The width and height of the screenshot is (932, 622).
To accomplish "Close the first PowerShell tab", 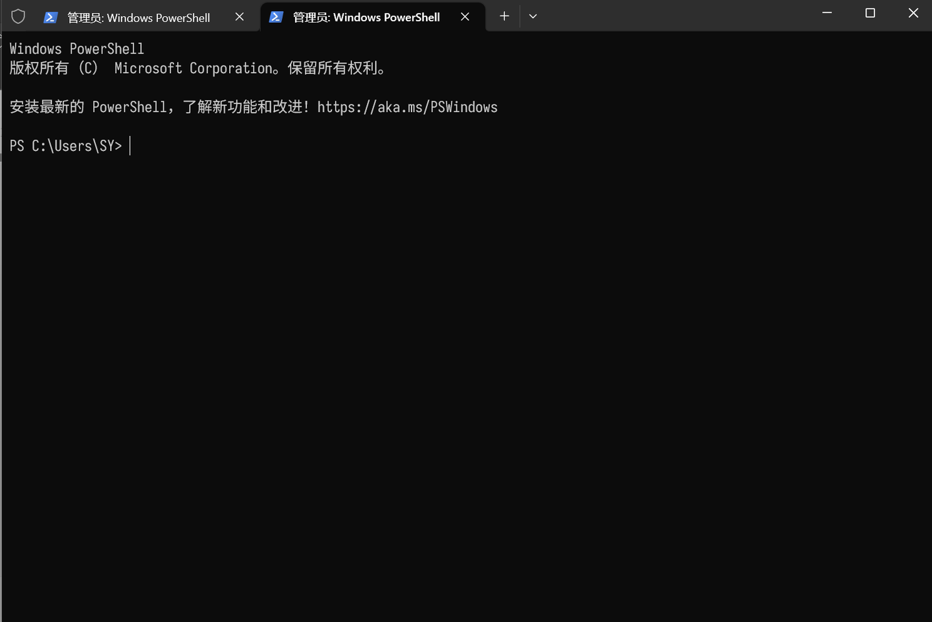I will 239,17.
